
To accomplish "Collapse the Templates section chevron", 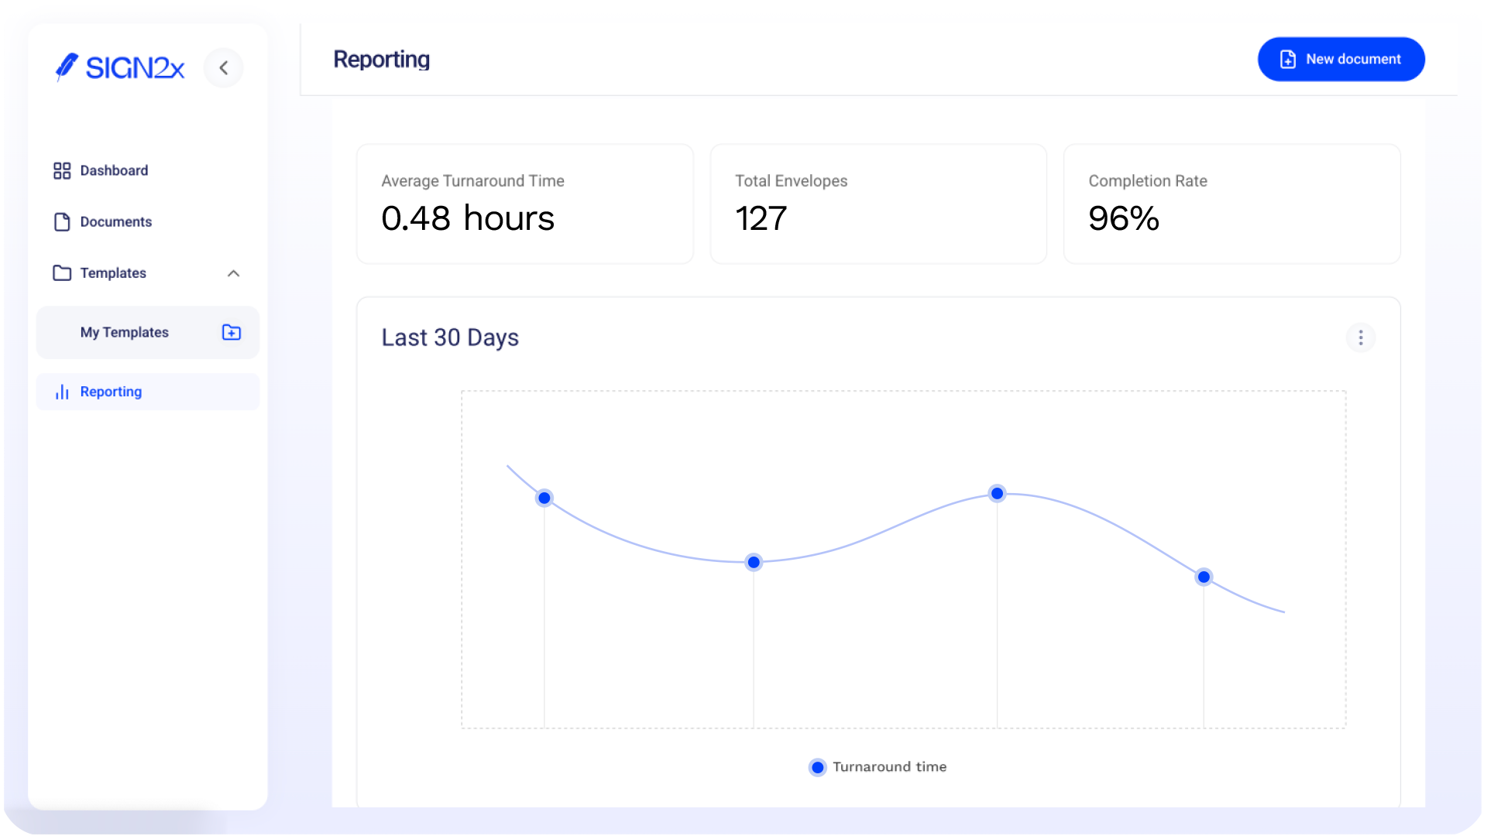I will click(x=233, y=273).
